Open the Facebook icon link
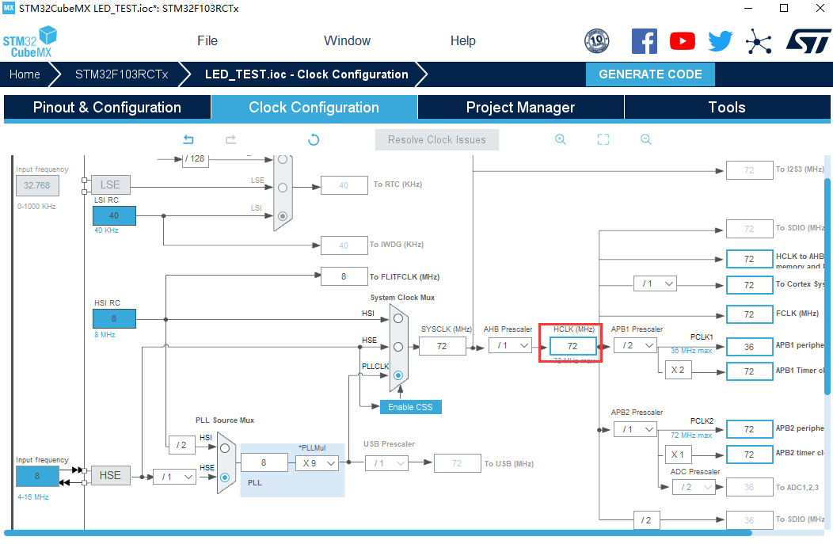The image size is (833, 544). pyautogui.click(x=644, y=41)
